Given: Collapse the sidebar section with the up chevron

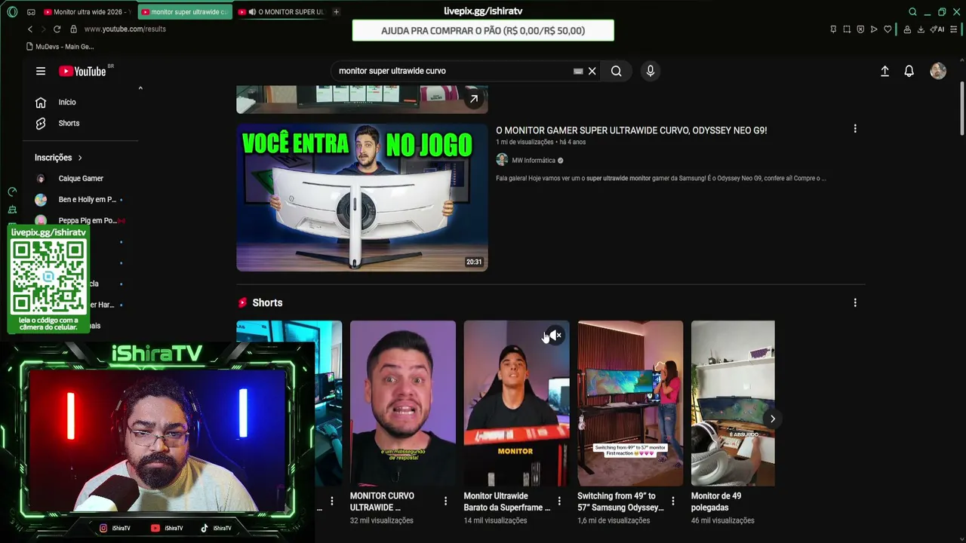Looking at the screenshot, I should click(140, 88).
